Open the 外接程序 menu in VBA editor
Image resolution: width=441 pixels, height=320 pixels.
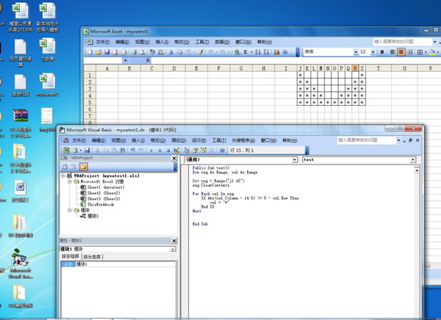[243, 140]
